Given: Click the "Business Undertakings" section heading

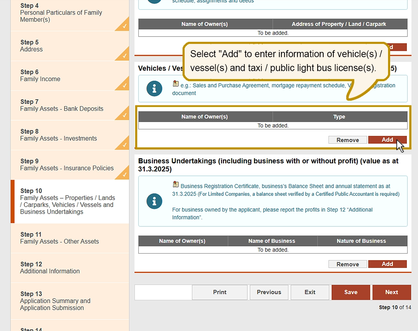Looking at the screenshot, I should (268, 165).
